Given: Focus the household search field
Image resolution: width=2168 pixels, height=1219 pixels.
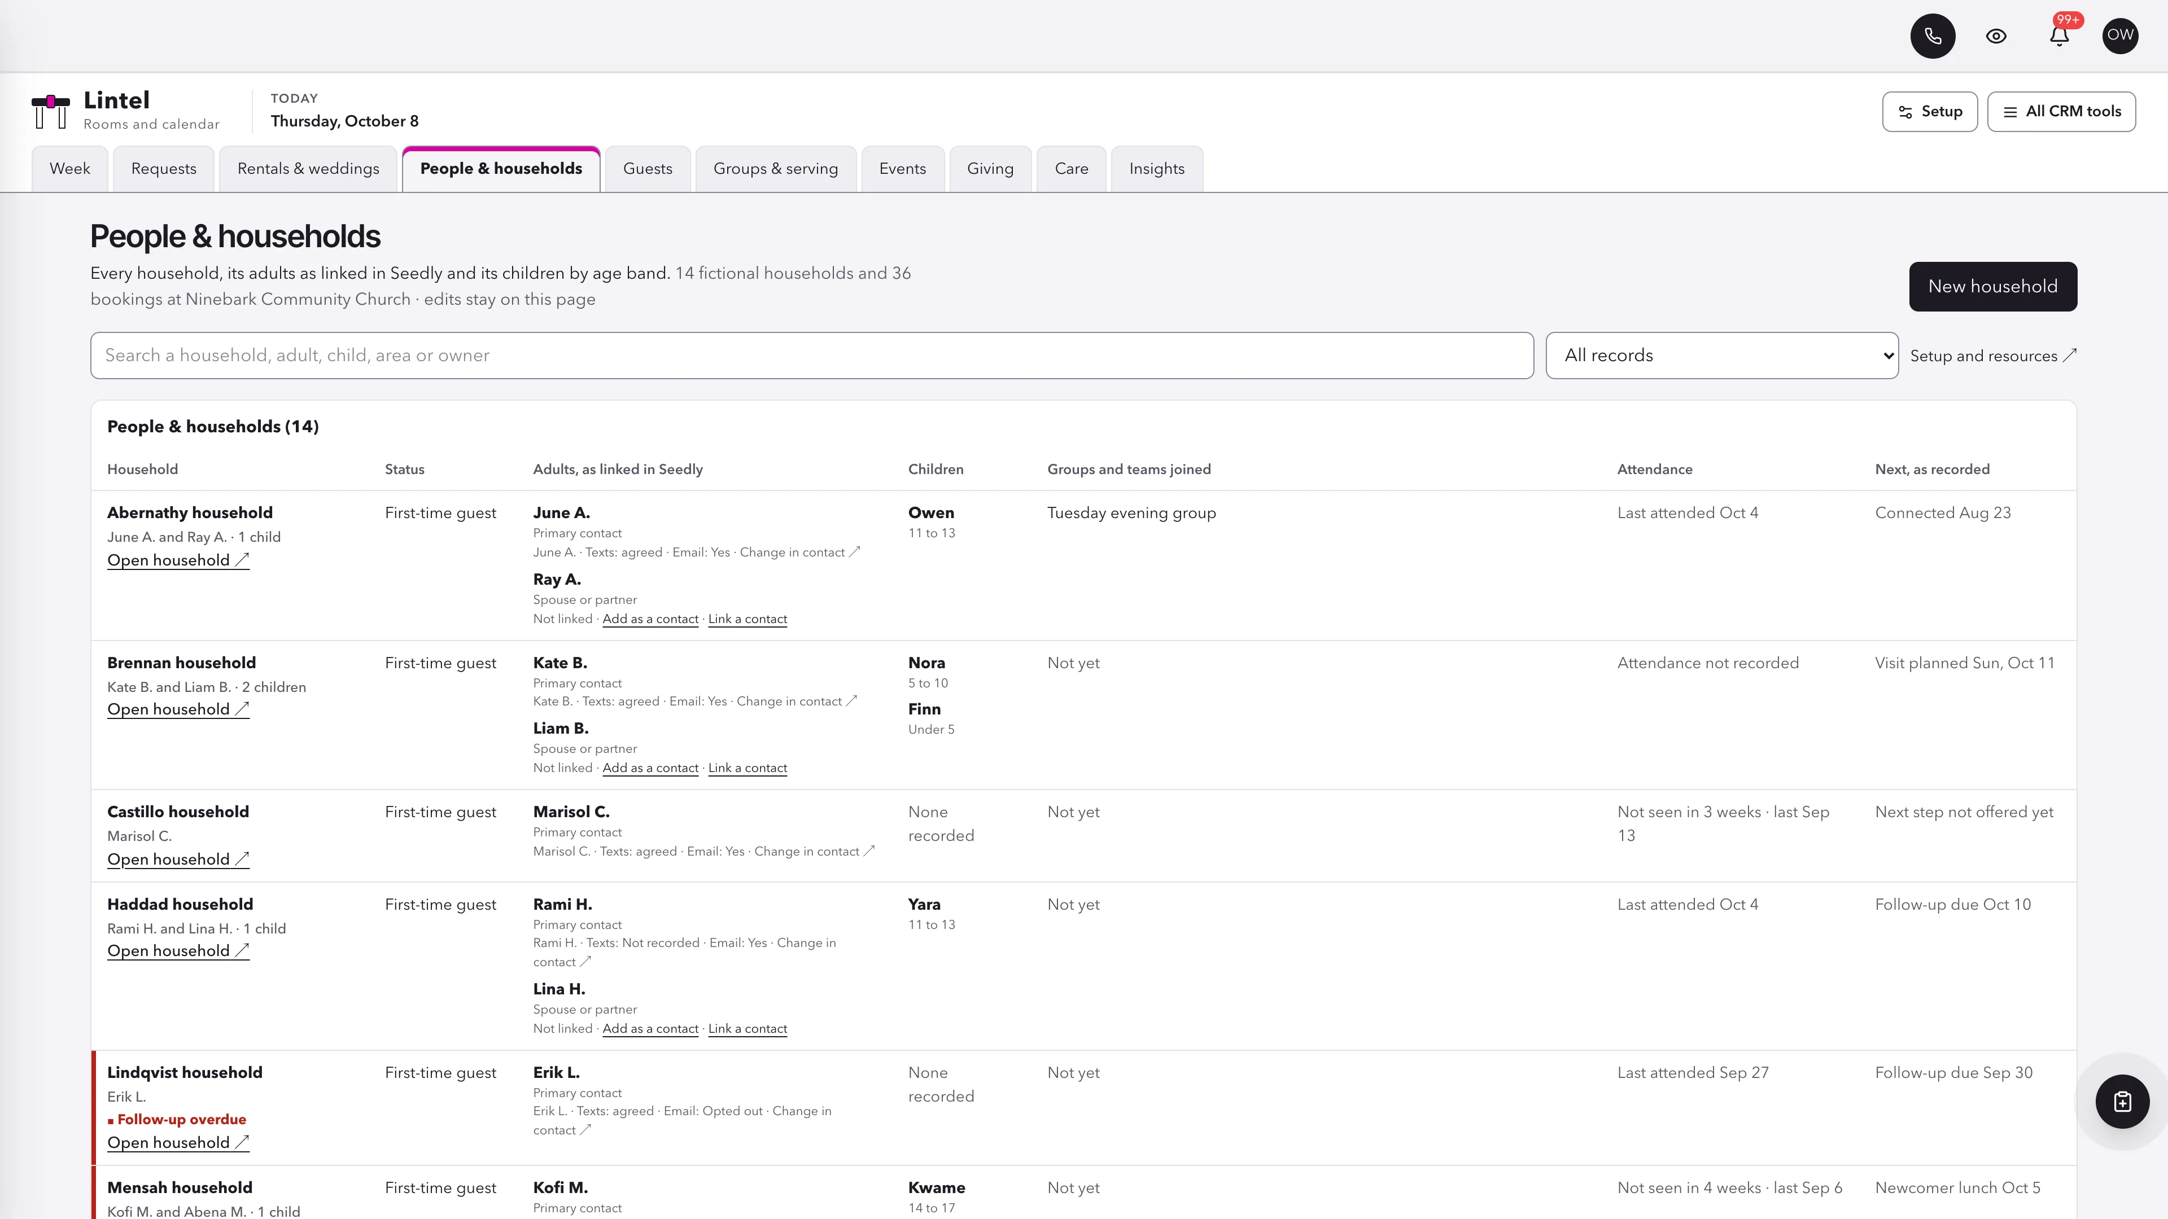Looking at the screenshot, I should (811, 356).
